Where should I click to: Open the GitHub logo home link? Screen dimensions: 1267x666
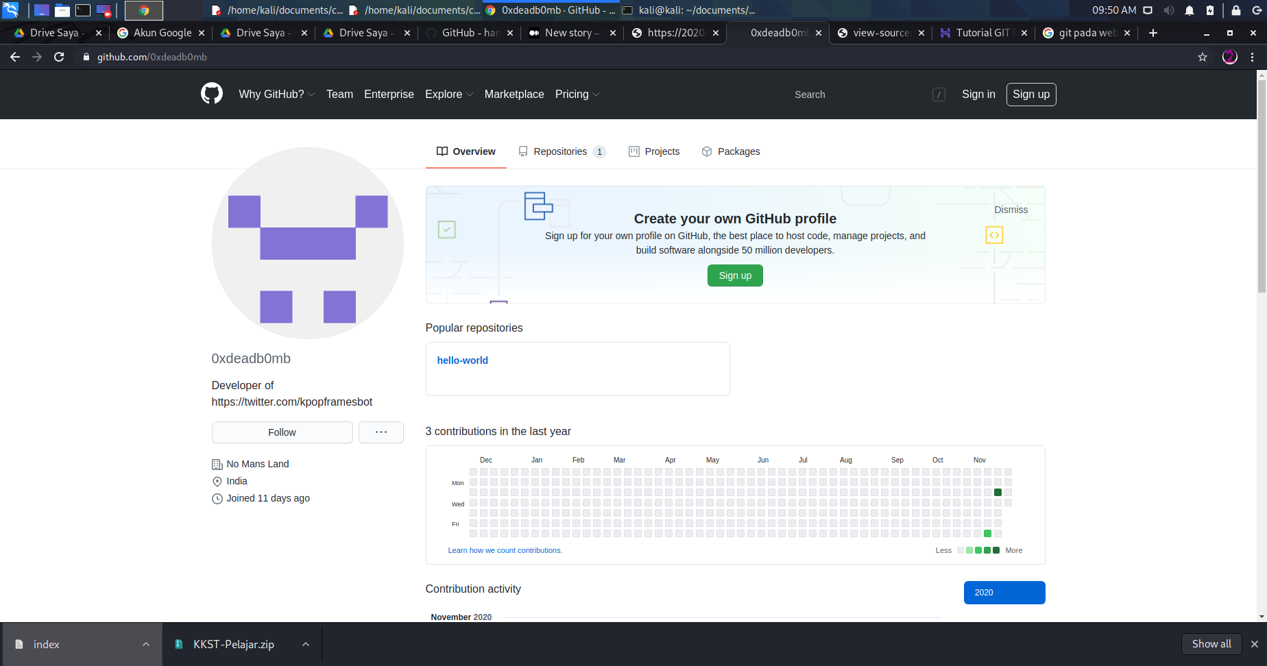click(212, 93)
